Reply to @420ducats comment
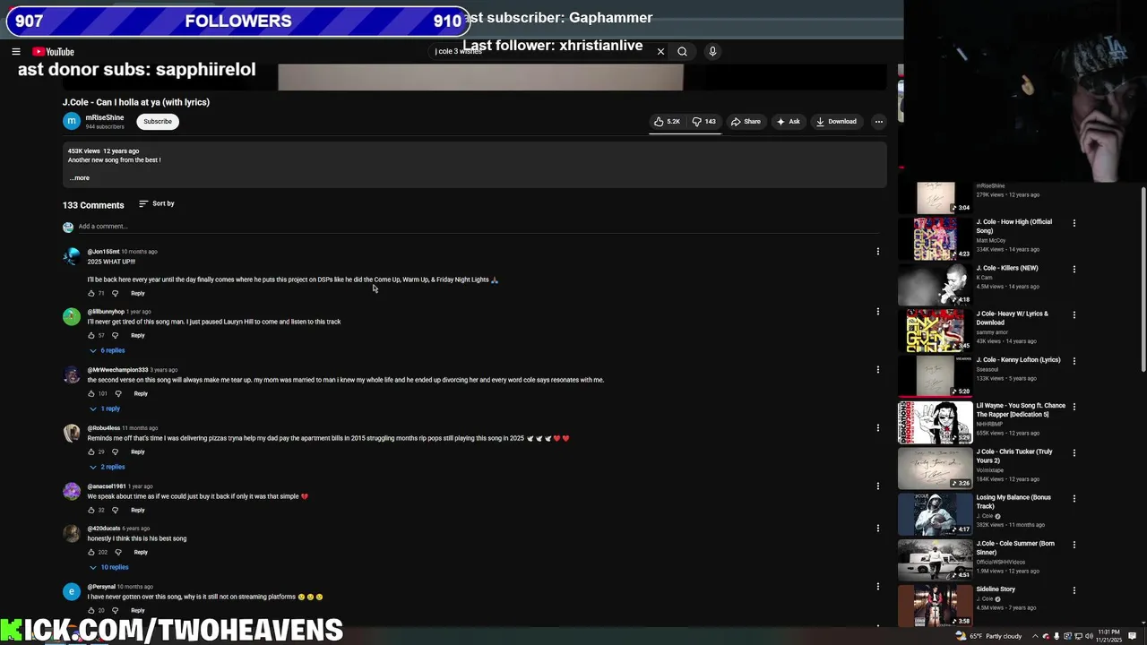The width and height of the screenshot is (1147, 645). click(141, 553)
